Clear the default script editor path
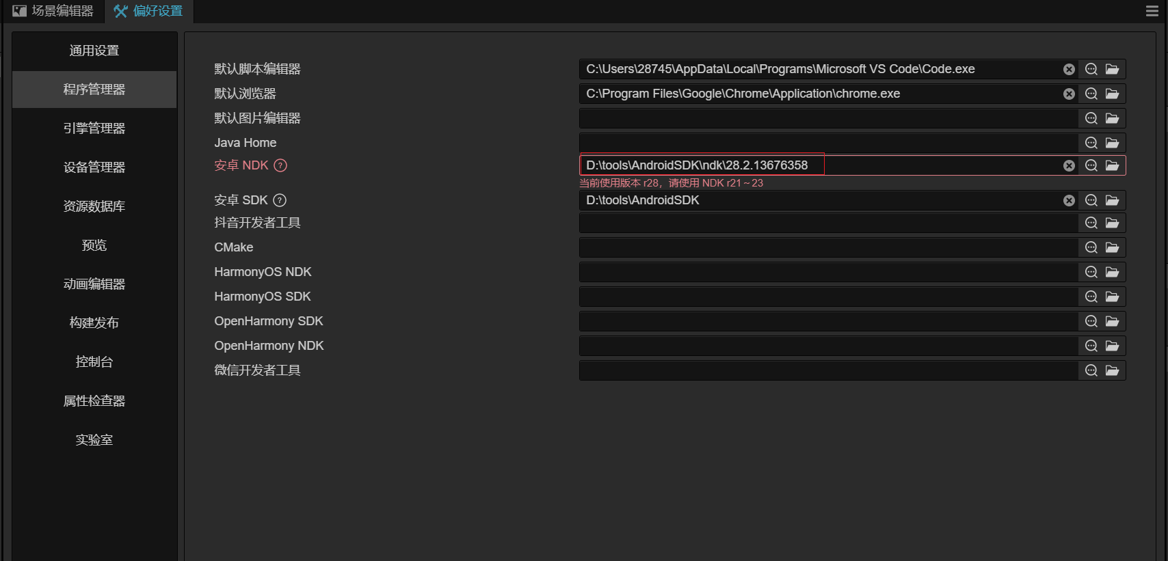This screenshot has width=1168, height=561. click(x=1069, y=69)
